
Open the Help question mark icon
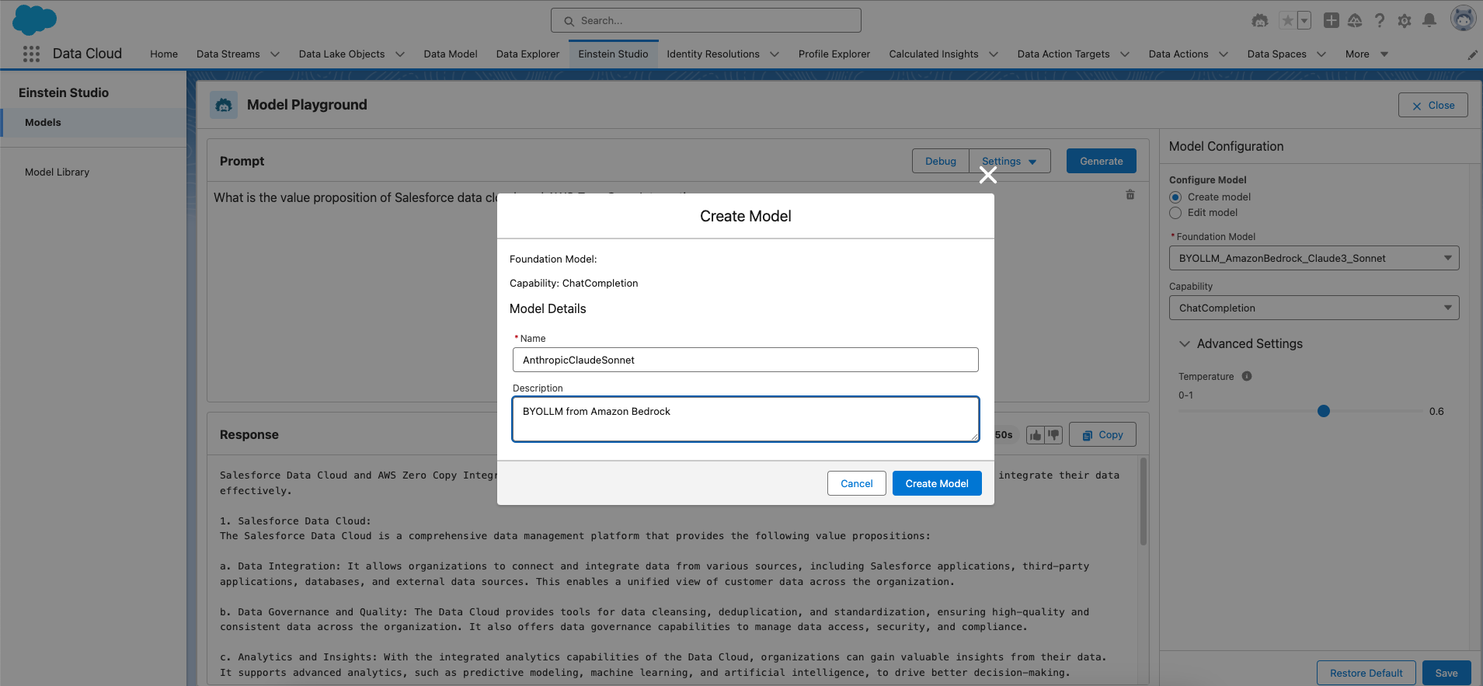click(1380, 21)
